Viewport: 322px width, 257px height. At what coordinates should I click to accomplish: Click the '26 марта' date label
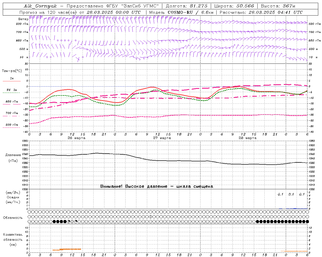tap(76, 138)
